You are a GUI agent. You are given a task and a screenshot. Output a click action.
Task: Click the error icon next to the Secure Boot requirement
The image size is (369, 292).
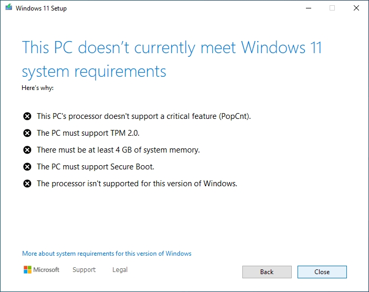point(27,167)
